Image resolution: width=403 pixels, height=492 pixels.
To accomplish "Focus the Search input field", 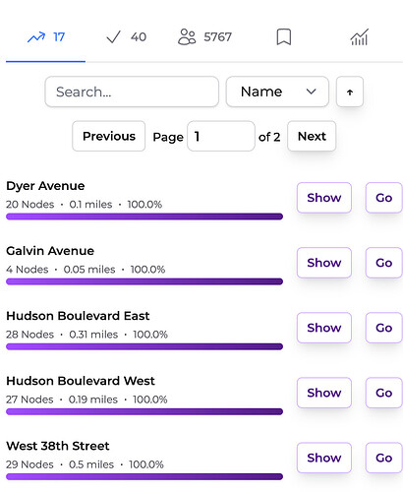I will pyautogui.click(x=132, y=92).
